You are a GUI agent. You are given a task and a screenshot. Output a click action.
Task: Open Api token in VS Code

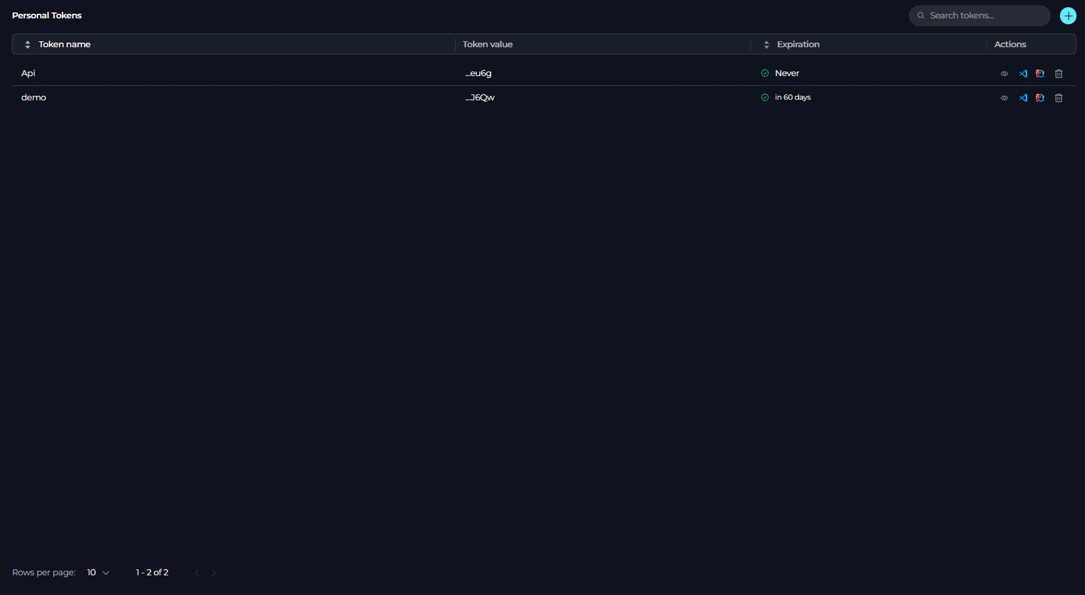[1023, 73]
